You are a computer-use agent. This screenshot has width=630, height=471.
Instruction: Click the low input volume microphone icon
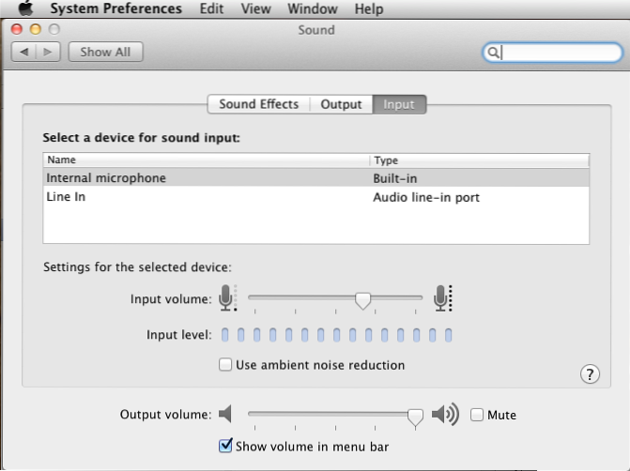226,299
